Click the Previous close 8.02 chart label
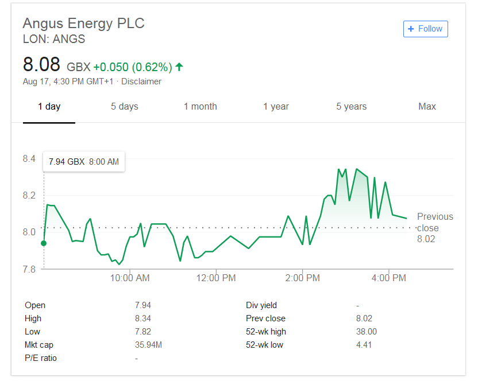478x381 pixels. pos(435,228)
